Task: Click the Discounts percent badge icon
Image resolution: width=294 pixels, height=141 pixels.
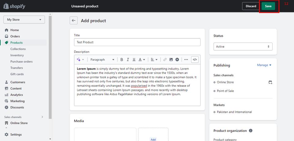Action: pyautogui.click(x=6, y=107)
